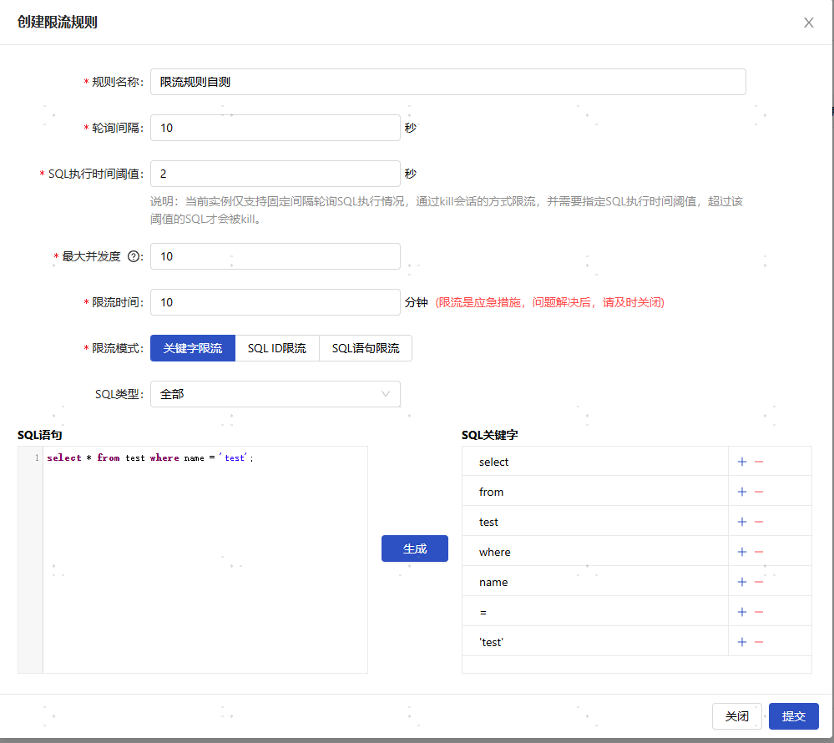834x743 pixels.
Task: Remove the select keyword with its minus icon
Action: click(759, 462)
